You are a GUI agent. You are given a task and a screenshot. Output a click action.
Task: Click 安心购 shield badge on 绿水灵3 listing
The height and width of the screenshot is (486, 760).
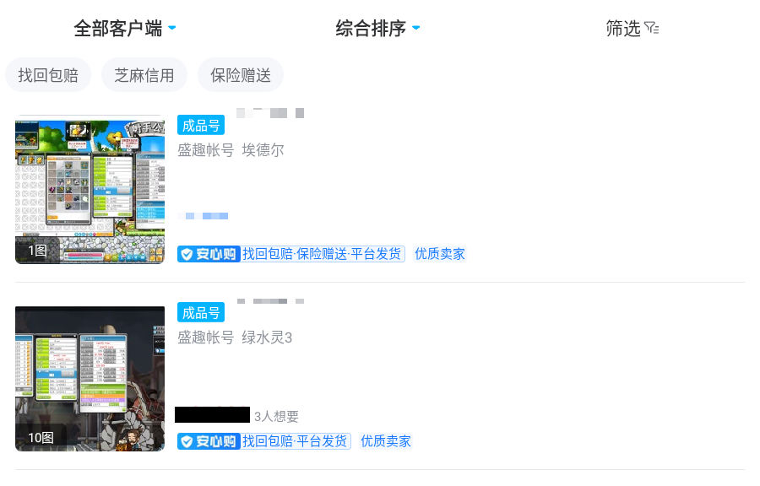pyautogui.click(x=209, y=441)
